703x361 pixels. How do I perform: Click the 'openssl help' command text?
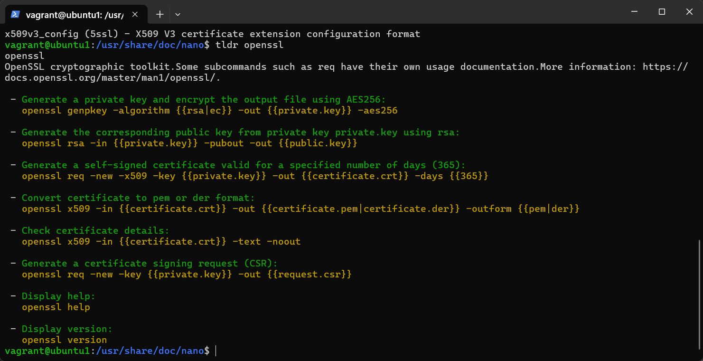pyautogui.click(x=56, y=307)
